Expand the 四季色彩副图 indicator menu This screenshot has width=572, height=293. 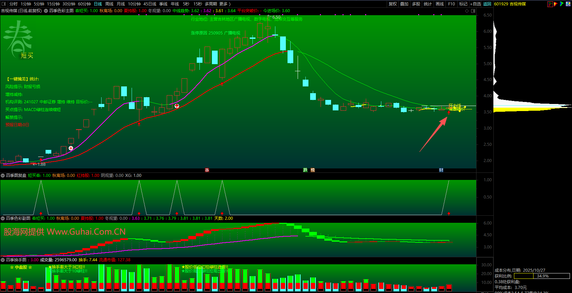[x=3, y=218]
